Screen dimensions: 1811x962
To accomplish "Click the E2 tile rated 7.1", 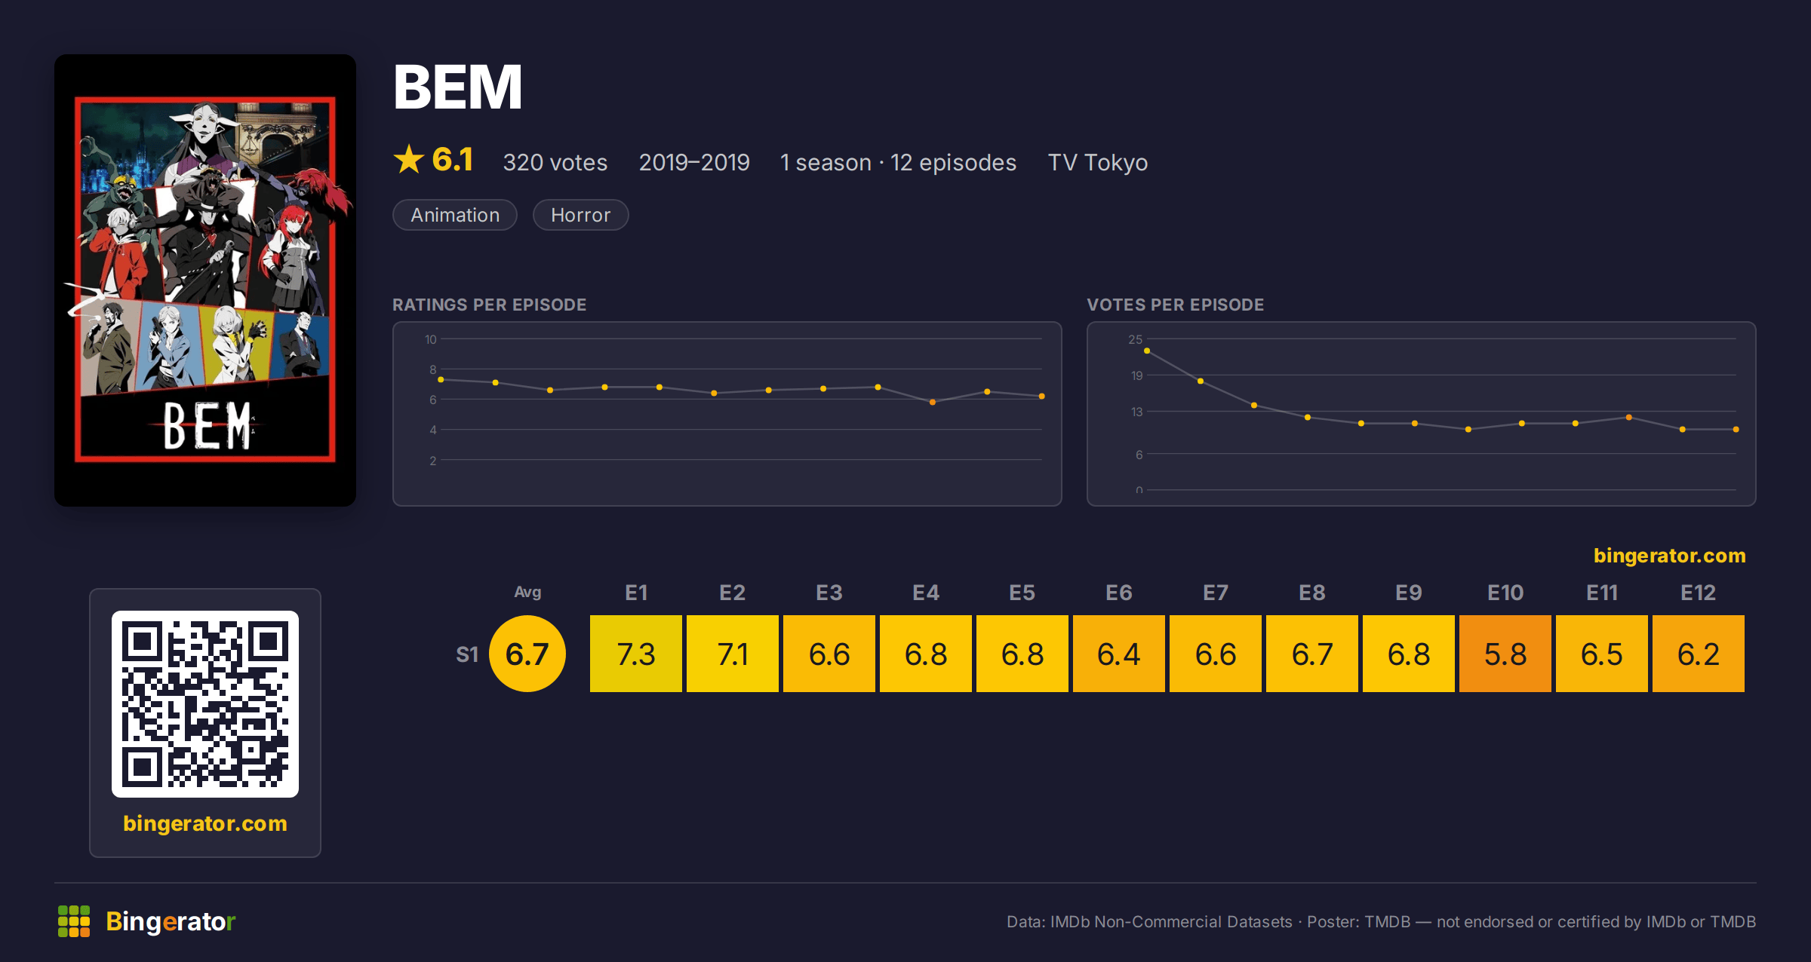I will click(733, 654).
